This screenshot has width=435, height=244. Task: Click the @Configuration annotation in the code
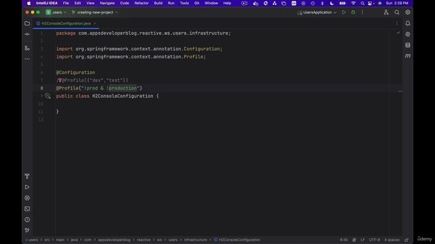pyautogui.click(x=75, y=73)
